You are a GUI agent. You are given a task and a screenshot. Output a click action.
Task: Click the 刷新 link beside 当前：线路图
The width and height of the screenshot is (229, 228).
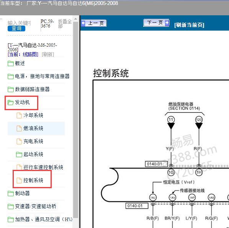[48, 54]
